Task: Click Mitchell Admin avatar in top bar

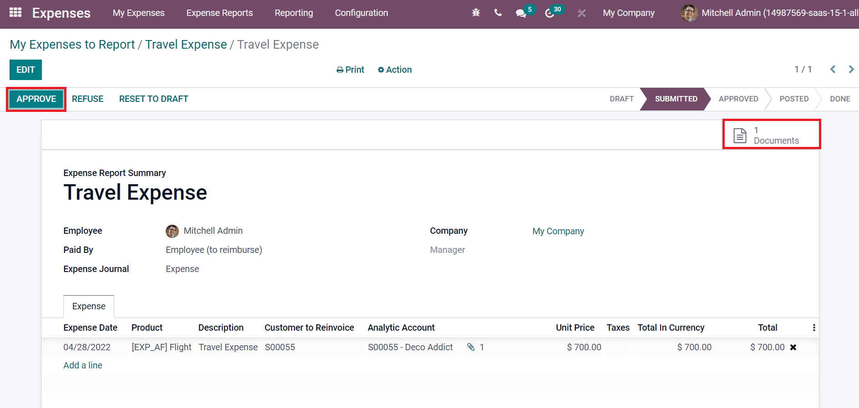Action: click(689, 13)
